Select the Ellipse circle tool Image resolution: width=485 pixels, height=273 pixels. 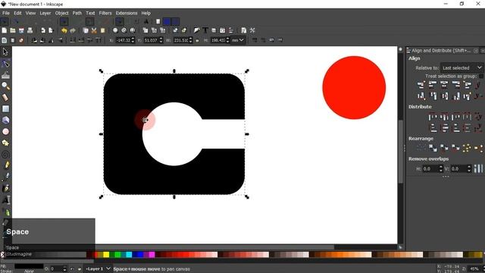[x=5, y=131]
